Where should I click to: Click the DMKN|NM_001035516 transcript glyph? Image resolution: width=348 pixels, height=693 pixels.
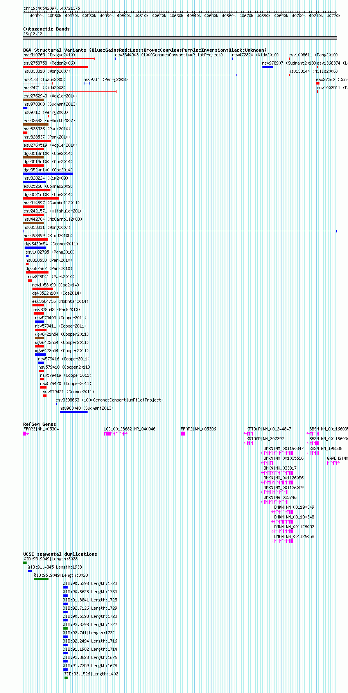267,463
